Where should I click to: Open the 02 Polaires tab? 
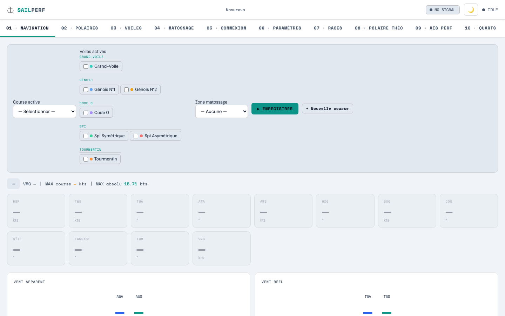click(80, 28)
